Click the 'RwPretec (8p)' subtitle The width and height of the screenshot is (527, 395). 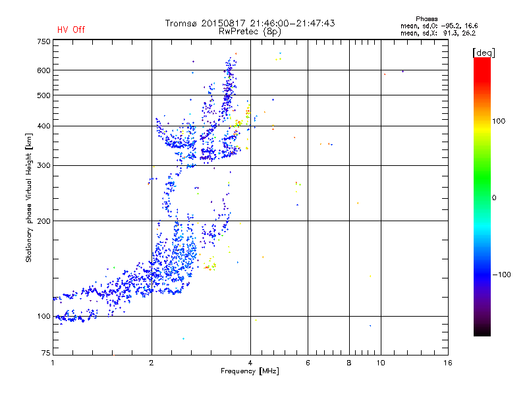(x=250, y=32)
